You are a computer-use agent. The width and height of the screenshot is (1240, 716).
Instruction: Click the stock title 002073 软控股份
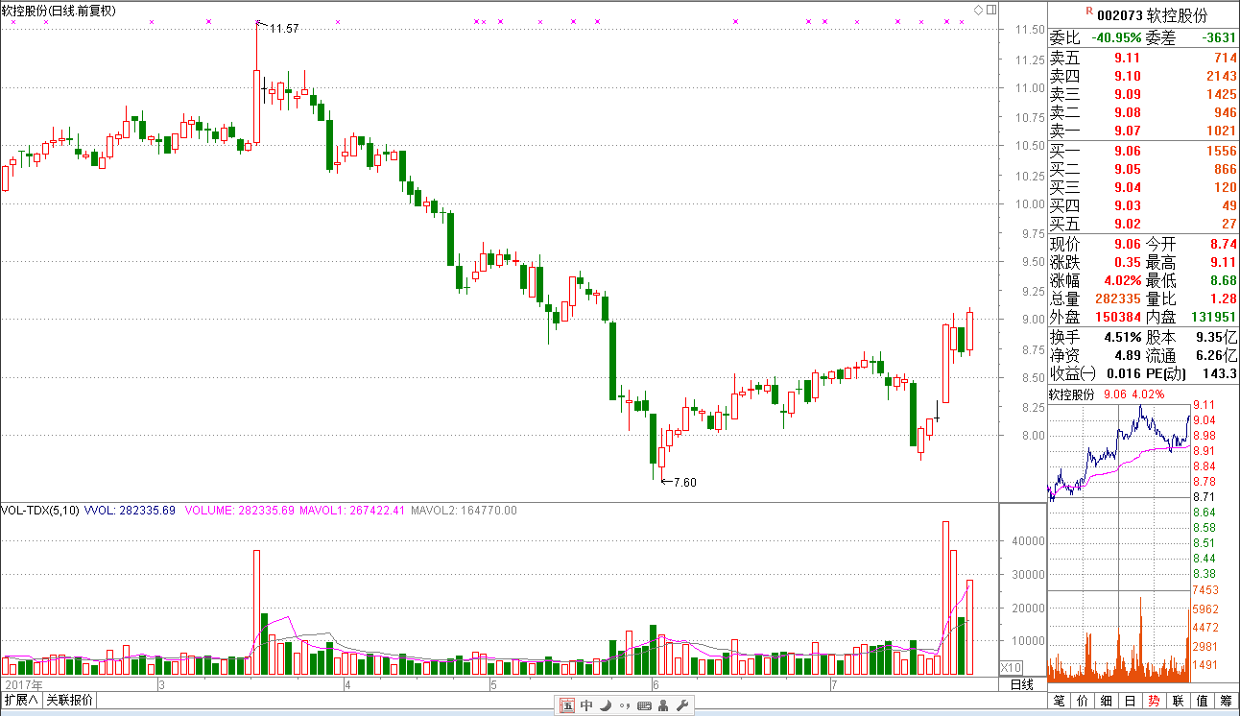1152,15
